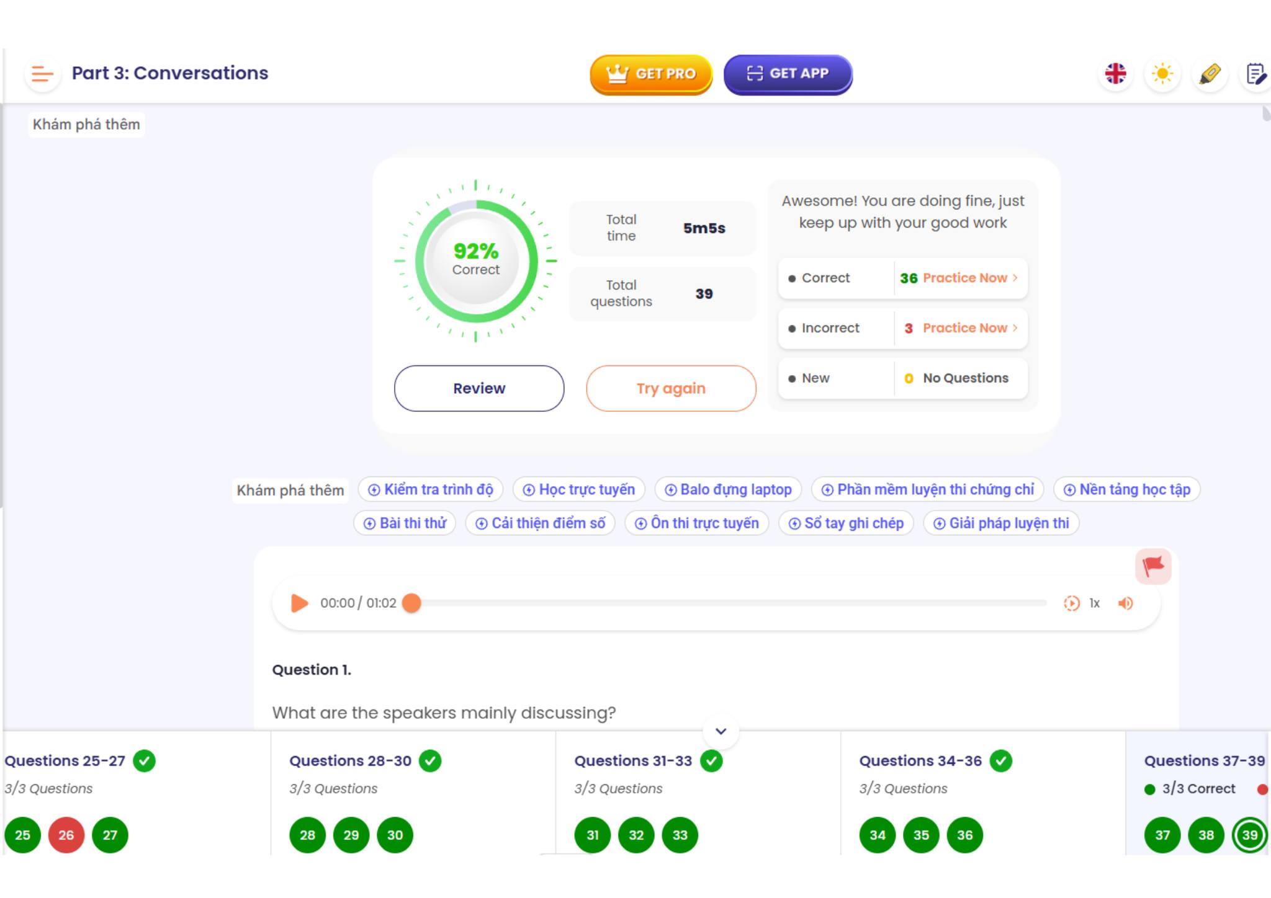
Task: Open the Sổ tay ghi chép tag
Action: [846, 523]
